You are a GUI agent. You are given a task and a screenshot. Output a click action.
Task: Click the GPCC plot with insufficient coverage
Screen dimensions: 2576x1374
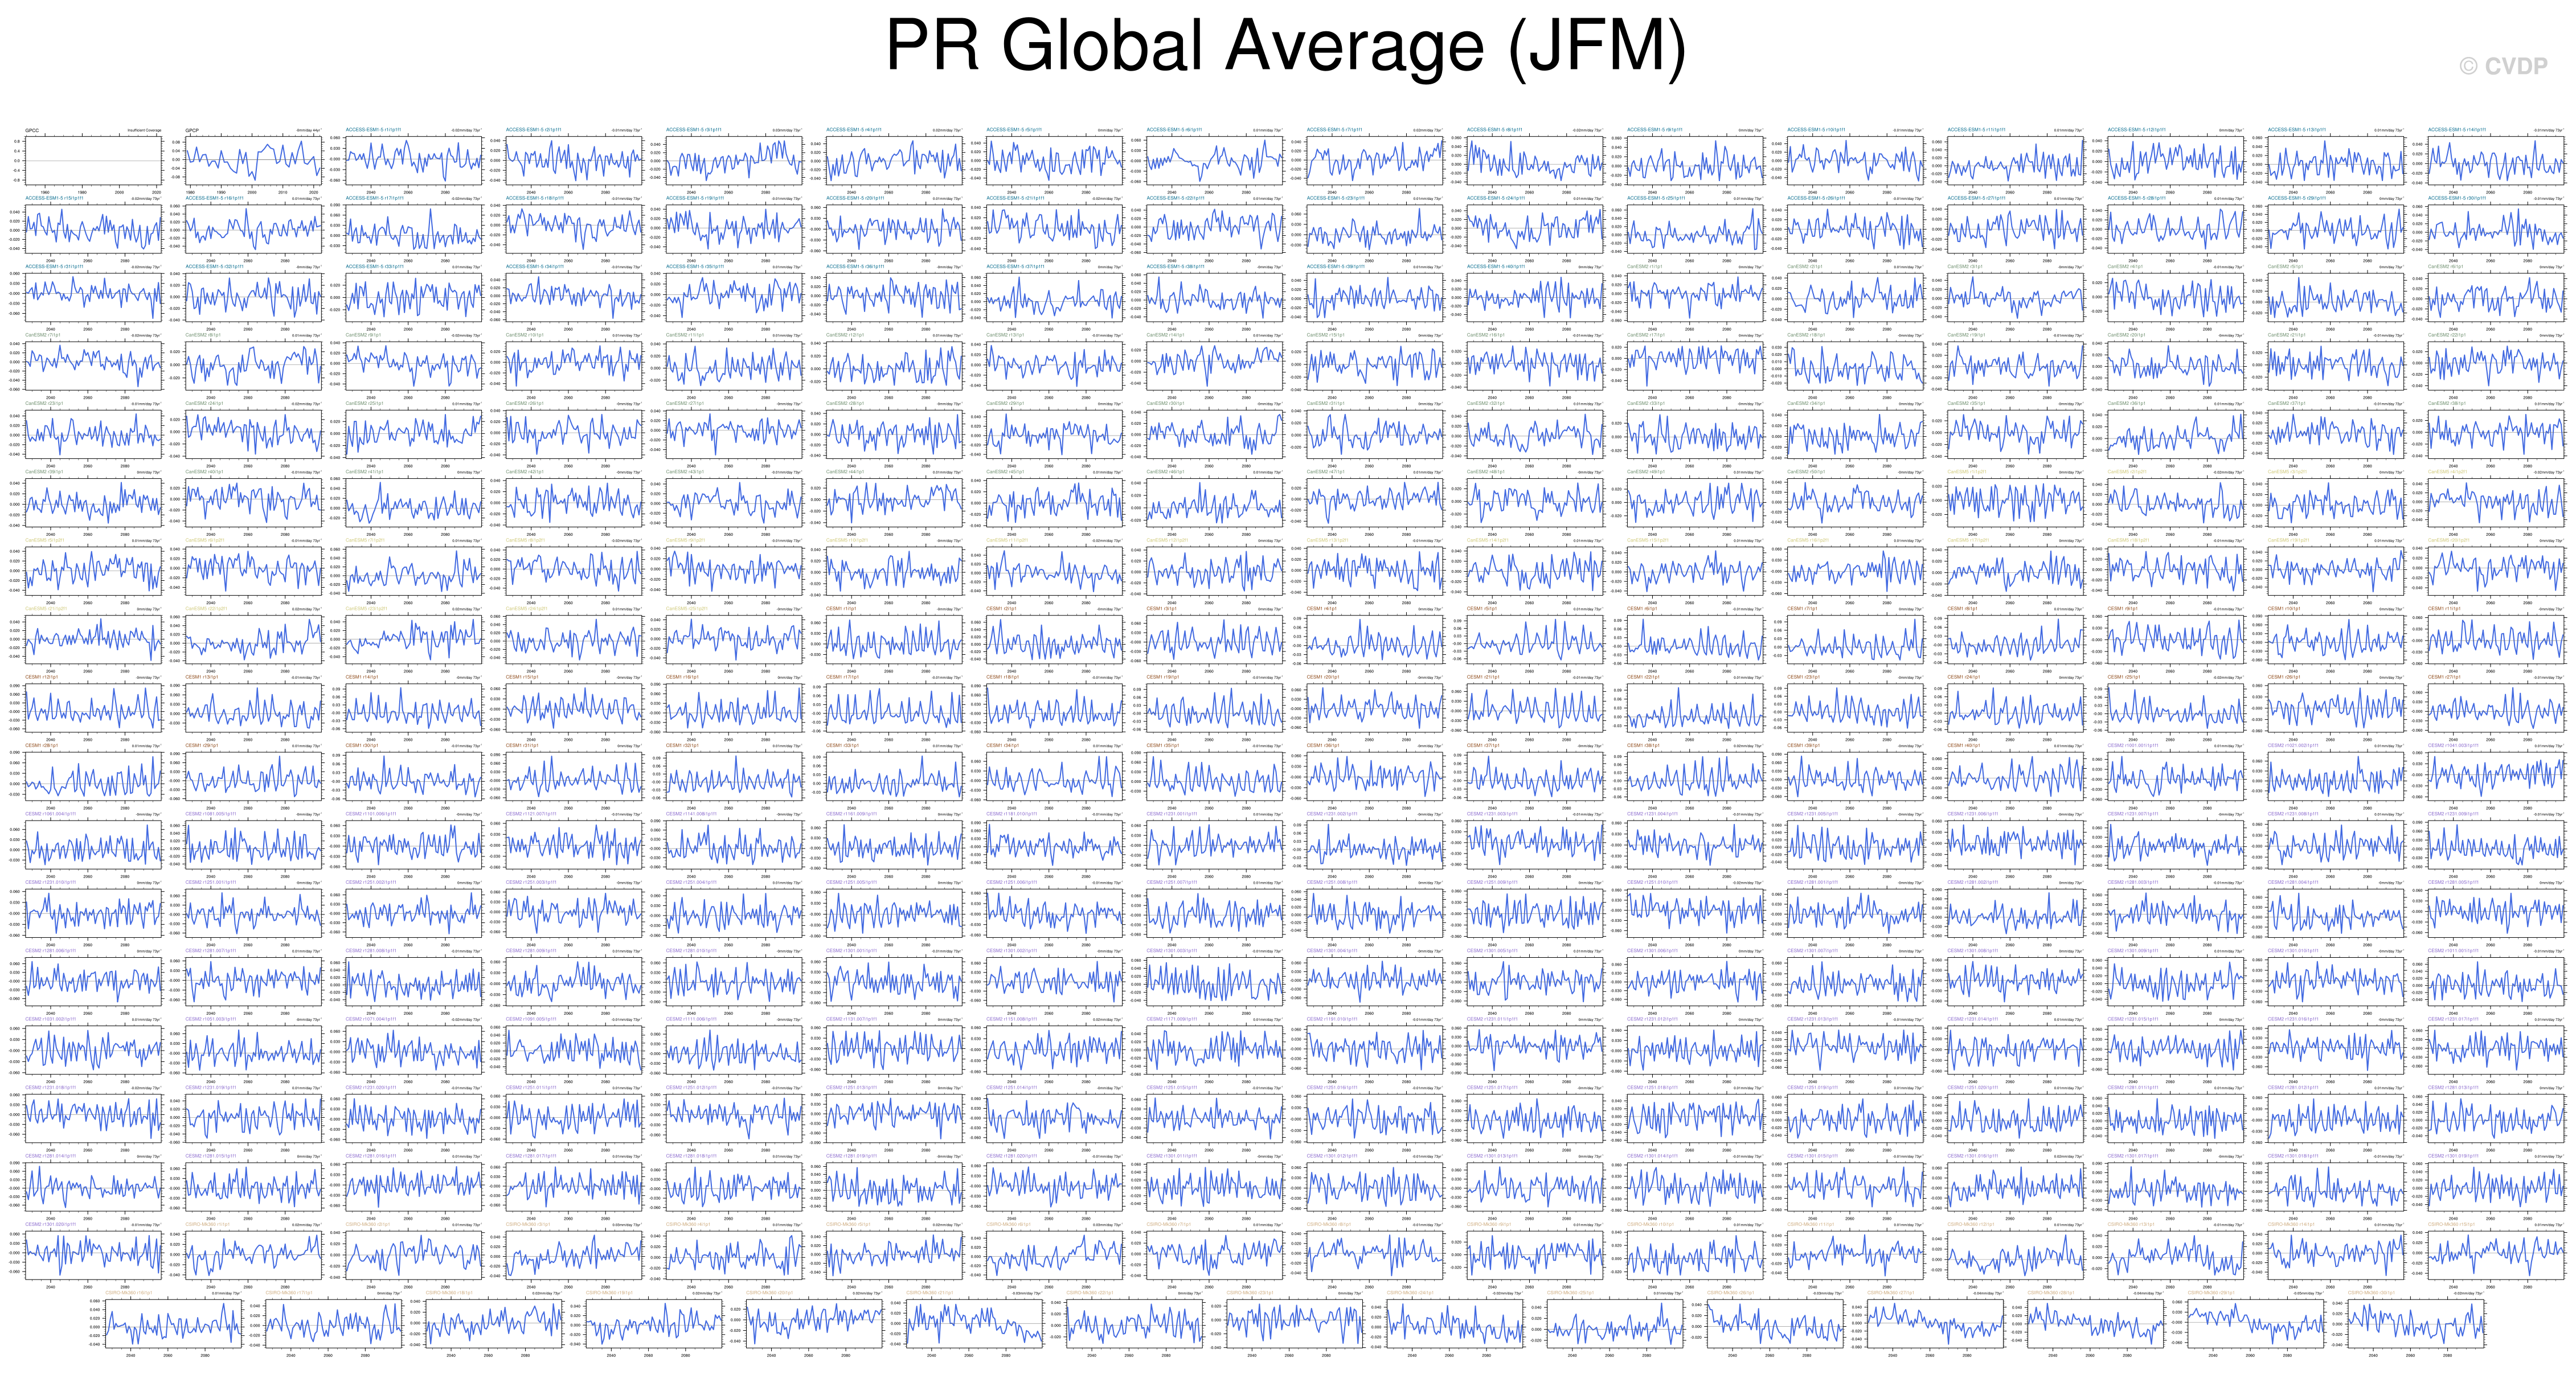pyautogui.click(x=93, y=161)
